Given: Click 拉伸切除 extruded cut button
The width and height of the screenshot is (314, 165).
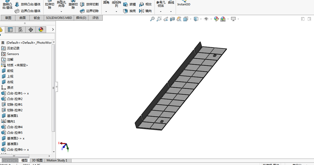Looking at the screenshot, I should click(50, 5).
